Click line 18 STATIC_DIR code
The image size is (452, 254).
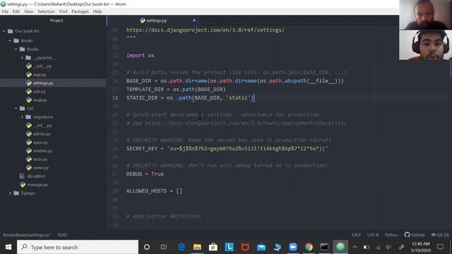click(x=190, y=98)
